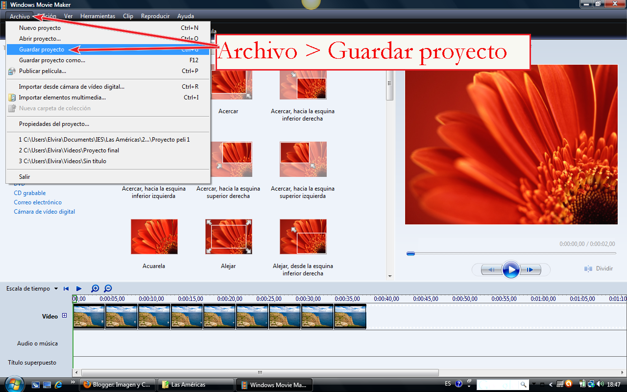
Task: Click the timeline scrollbar right arrow
Action: (x=623, y=372)
